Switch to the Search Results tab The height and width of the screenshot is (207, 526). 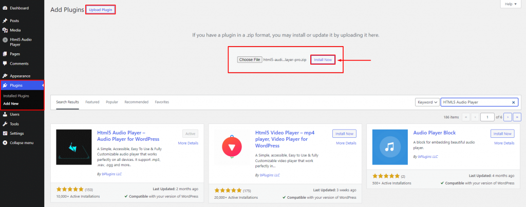click(x=67, y=102)
